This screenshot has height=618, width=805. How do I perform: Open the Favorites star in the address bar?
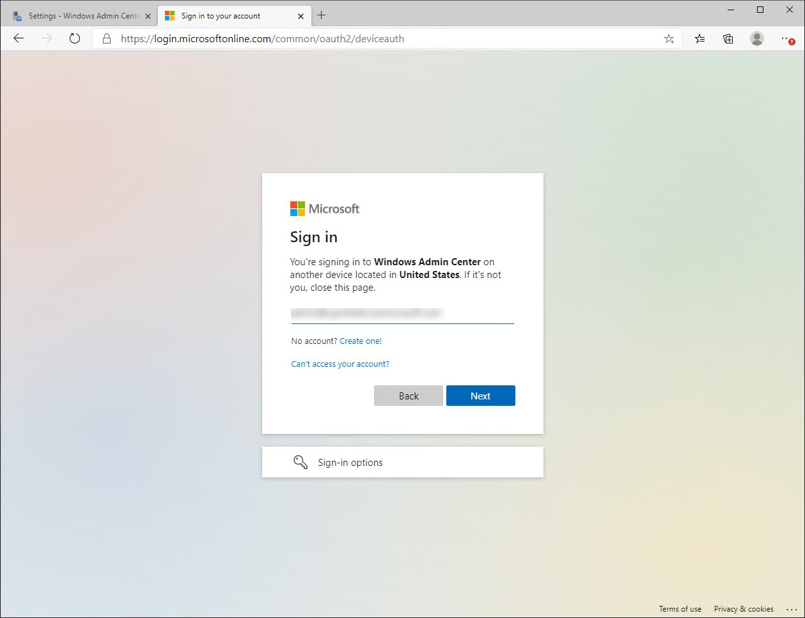[x=669, y=39]
